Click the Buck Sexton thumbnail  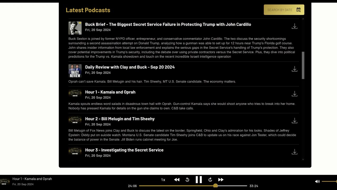pos(75,28)
